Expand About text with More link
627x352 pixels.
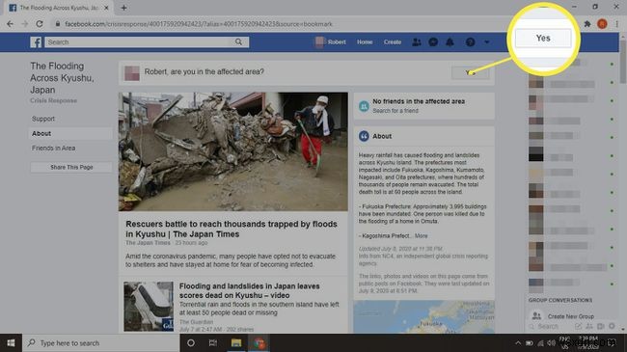422,236
